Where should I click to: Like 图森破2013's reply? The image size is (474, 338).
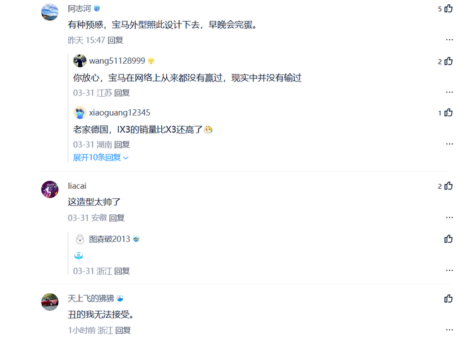(448, 239)
